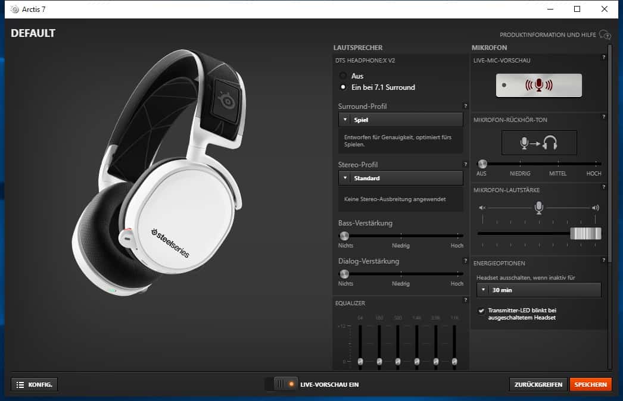Click the Lautsprecher section heading
Screen dimensions: 623x401
[x=358, y=48]
